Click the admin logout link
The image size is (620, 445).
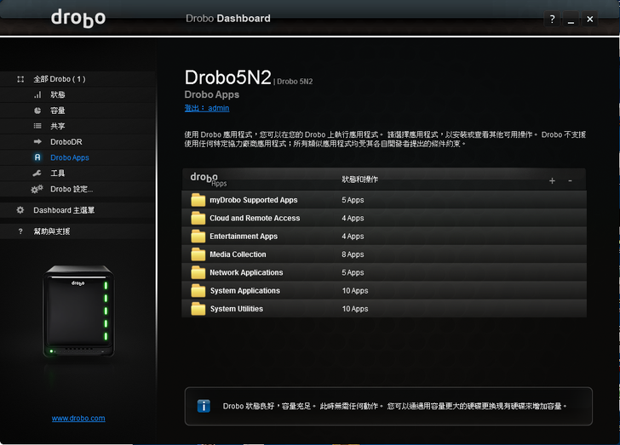207,108
